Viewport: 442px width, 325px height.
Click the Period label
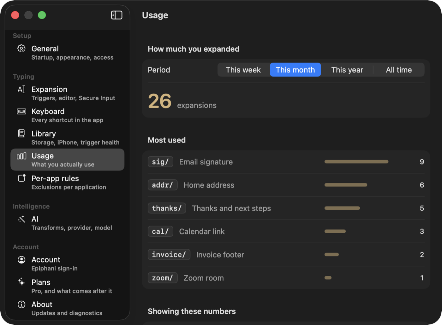pyautogui.click(x=159, y=70)
